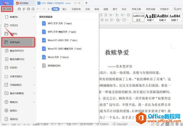Image resolution: width=183 pixels, height=126 pixels.
Task: Close the 书评 docx document tab
Action: 79,3
